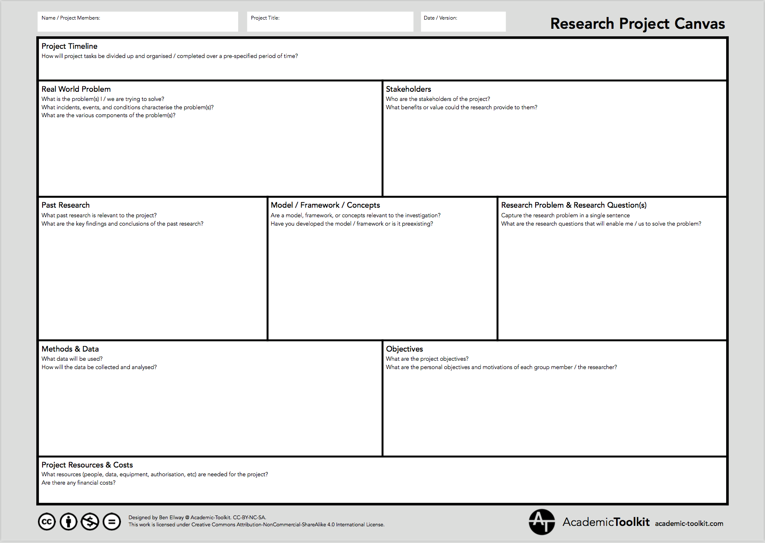The width and height of the screenshot is (765, 543).
Task: Click 'Capture the research problem in a single sentence'
Action: pos(565,216)
